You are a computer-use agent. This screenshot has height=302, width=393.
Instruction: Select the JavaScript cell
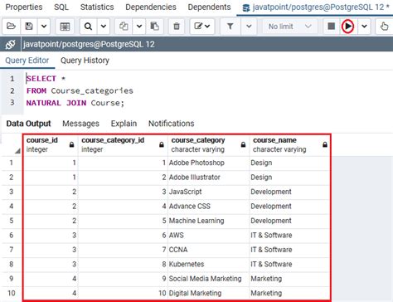(x=208, y=192)
